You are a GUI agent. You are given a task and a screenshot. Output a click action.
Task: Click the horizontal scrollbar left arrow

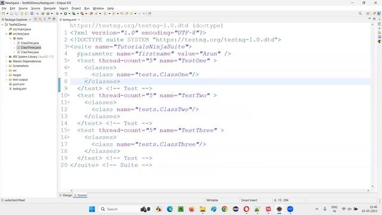(72, 191)
